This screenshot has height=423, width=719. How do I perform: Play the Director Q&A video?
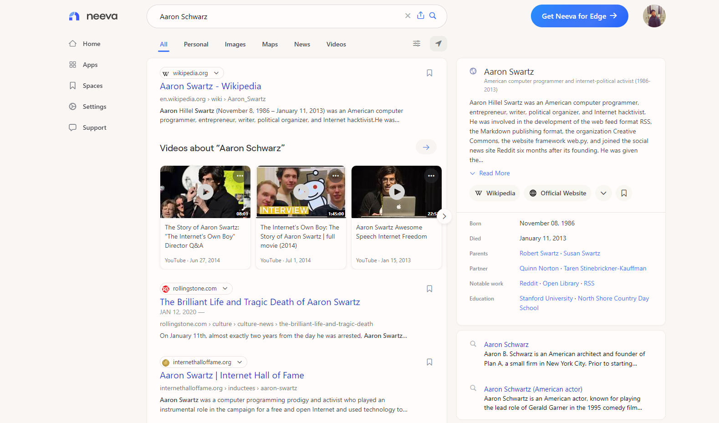pos(205,192)
